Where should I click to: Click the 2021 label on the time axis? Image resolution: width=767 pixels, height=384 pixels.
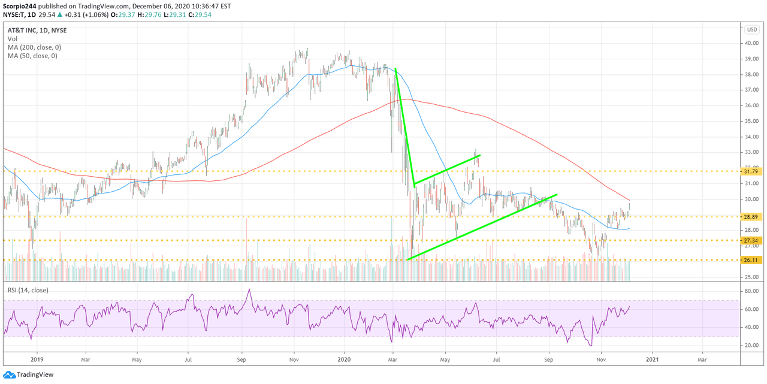pyautogui.click(x=652, y=359)
